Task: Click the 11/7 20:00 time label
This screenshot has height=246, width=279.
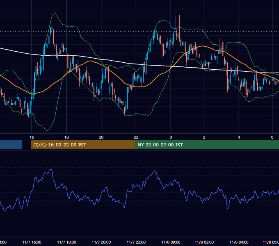Action: 101,242
